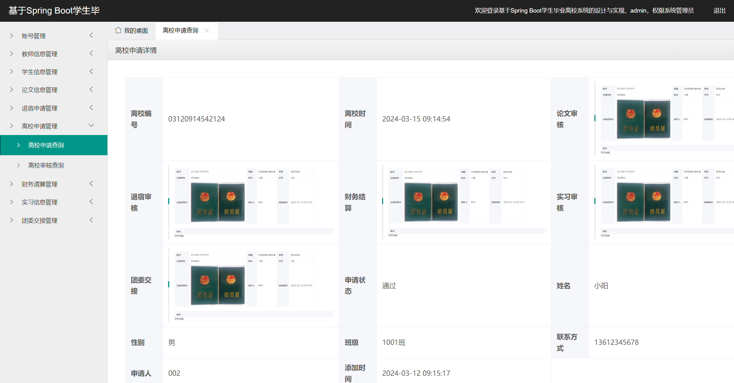
Task: Select the 离校申请查询 tab
Action: [180, 31]
